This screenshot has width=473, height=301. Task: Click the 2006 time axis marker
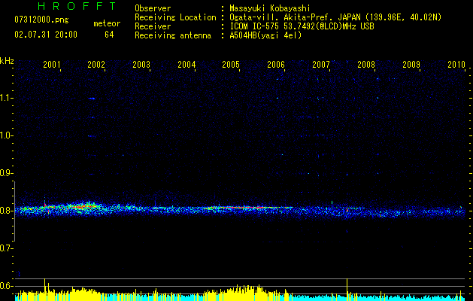point(276,65)
